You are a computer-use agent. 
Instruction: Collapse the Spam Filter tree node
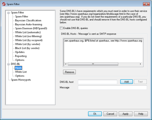coord(8,13)
